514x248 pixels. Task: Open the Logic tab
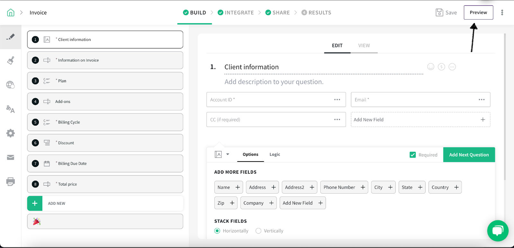click(x=275, y=154)
